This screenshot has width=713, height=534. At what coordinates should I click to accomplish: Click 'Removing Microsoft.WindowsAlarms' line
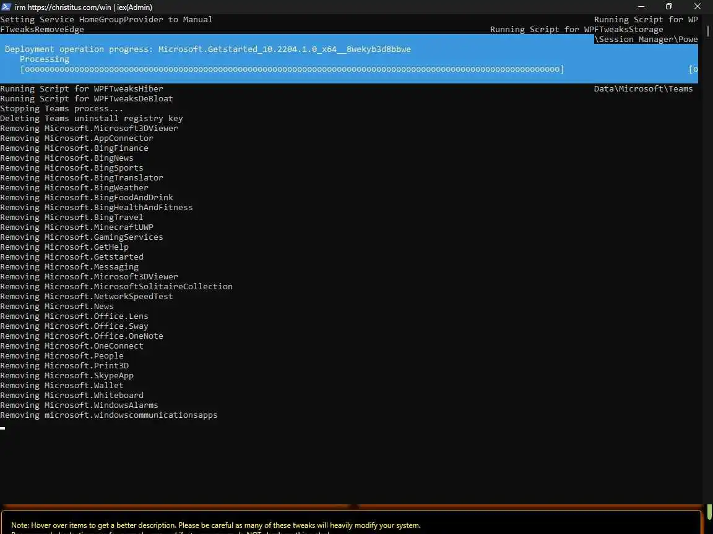pos(79,405)
